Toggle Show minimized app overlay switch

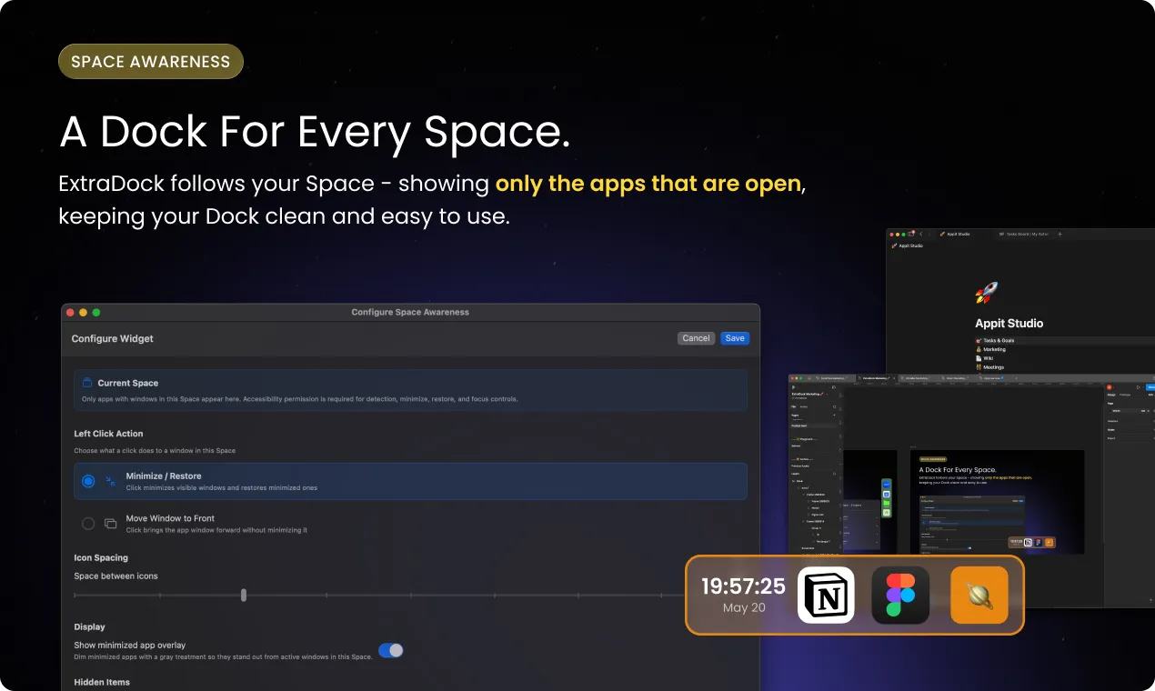click(x=390, y=650)
